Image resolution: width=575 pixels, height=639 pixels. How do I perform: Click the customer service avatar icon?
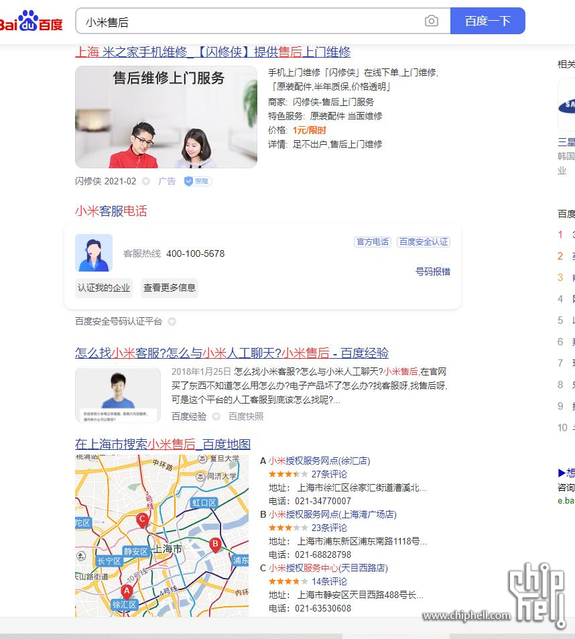point(94,253)
